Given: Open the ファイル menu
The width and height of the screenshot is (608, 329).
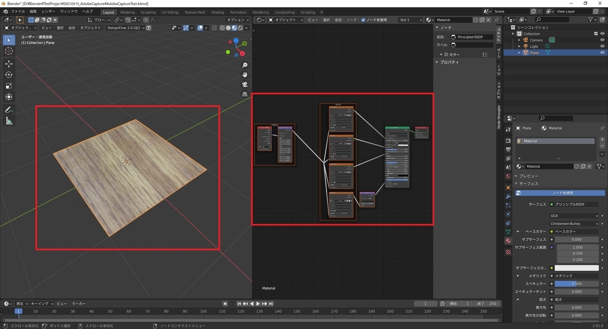Looking at the screenshot, I should [17, 11].
